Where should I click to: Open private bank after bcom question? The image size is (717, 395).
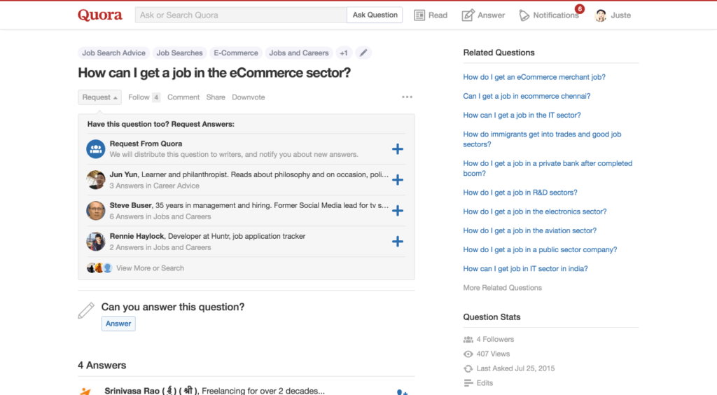tap(548, 168)
